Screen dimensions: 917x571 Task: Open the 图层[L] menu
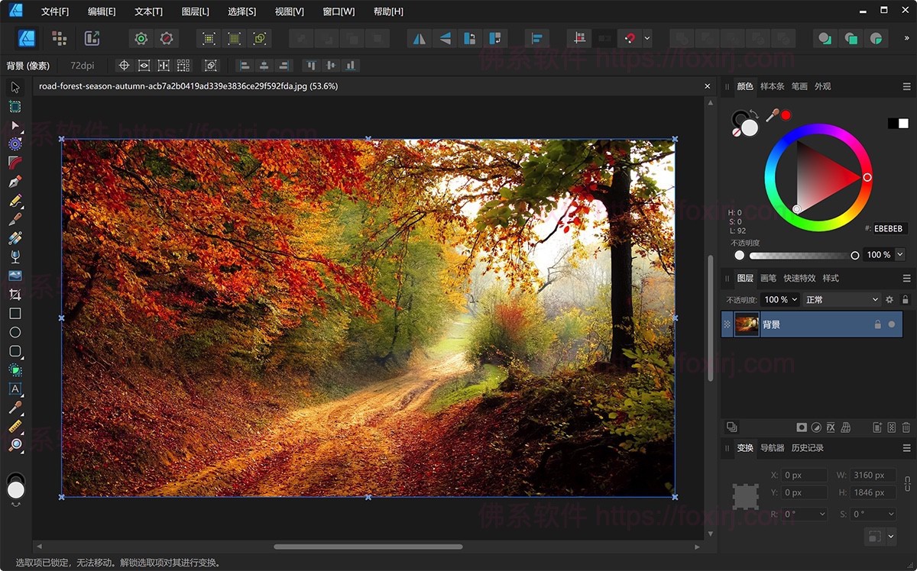[x=195, y=11]
